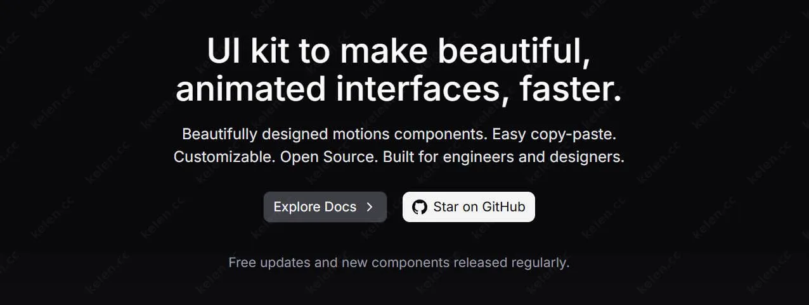Click the GitHub octocat logo icon
The image size is (809, 305).
[x=420, y=207]
